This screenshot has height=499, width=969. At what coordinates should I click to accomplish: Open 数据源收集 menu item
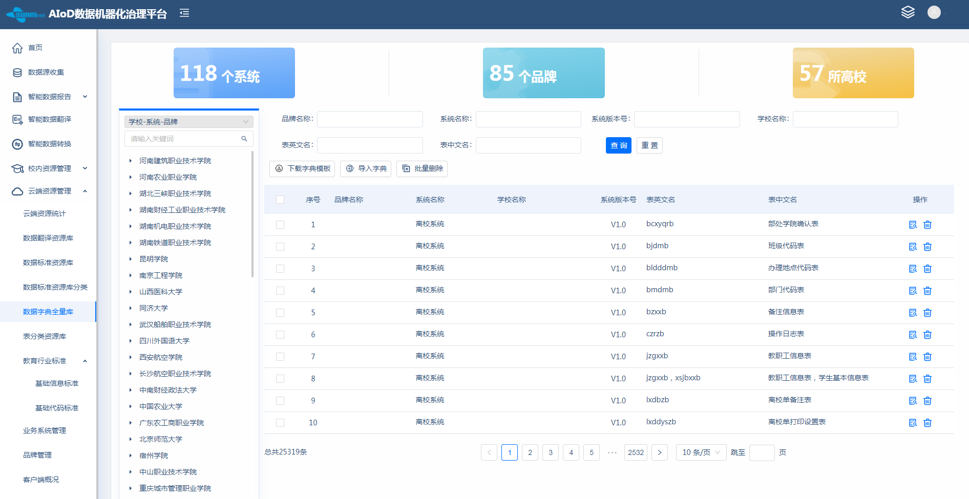46,72
